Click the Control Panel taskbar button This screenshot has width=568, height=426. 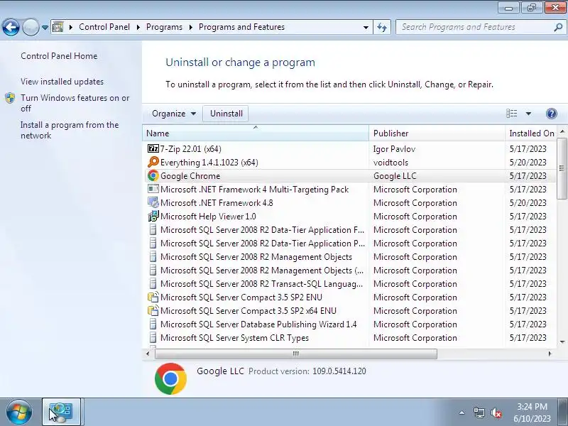tap(61, 412)
